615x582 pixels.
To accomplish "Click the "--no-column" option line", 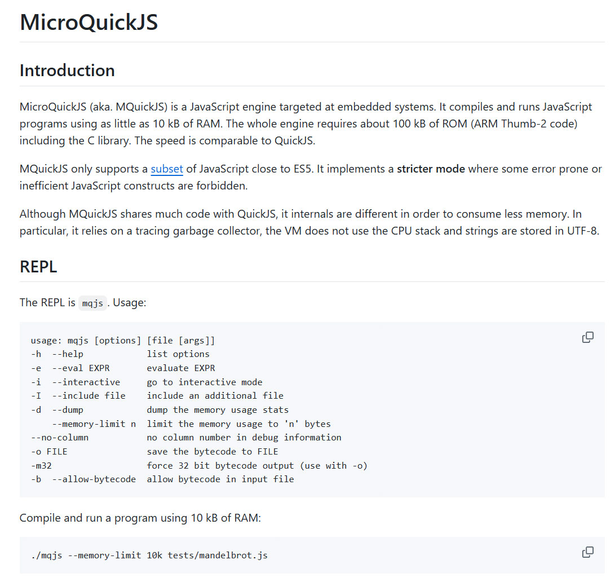I will (x=60, y=438).
